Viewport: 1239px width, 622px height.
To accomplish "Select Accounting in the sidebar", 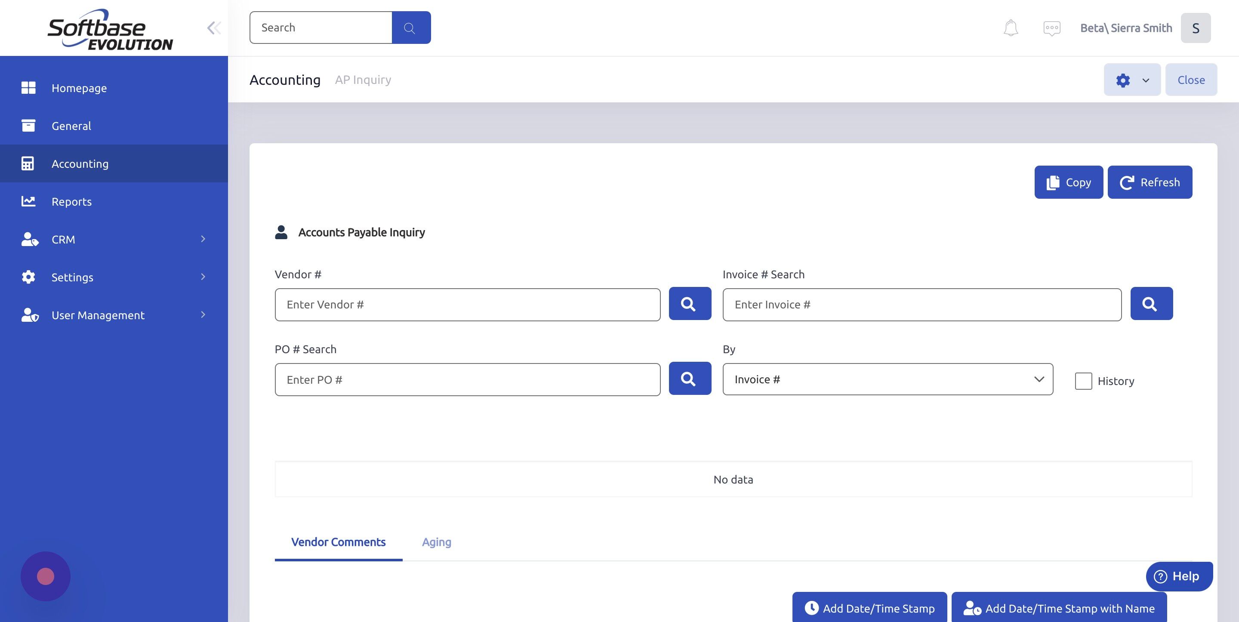I will tap(80, 163).
